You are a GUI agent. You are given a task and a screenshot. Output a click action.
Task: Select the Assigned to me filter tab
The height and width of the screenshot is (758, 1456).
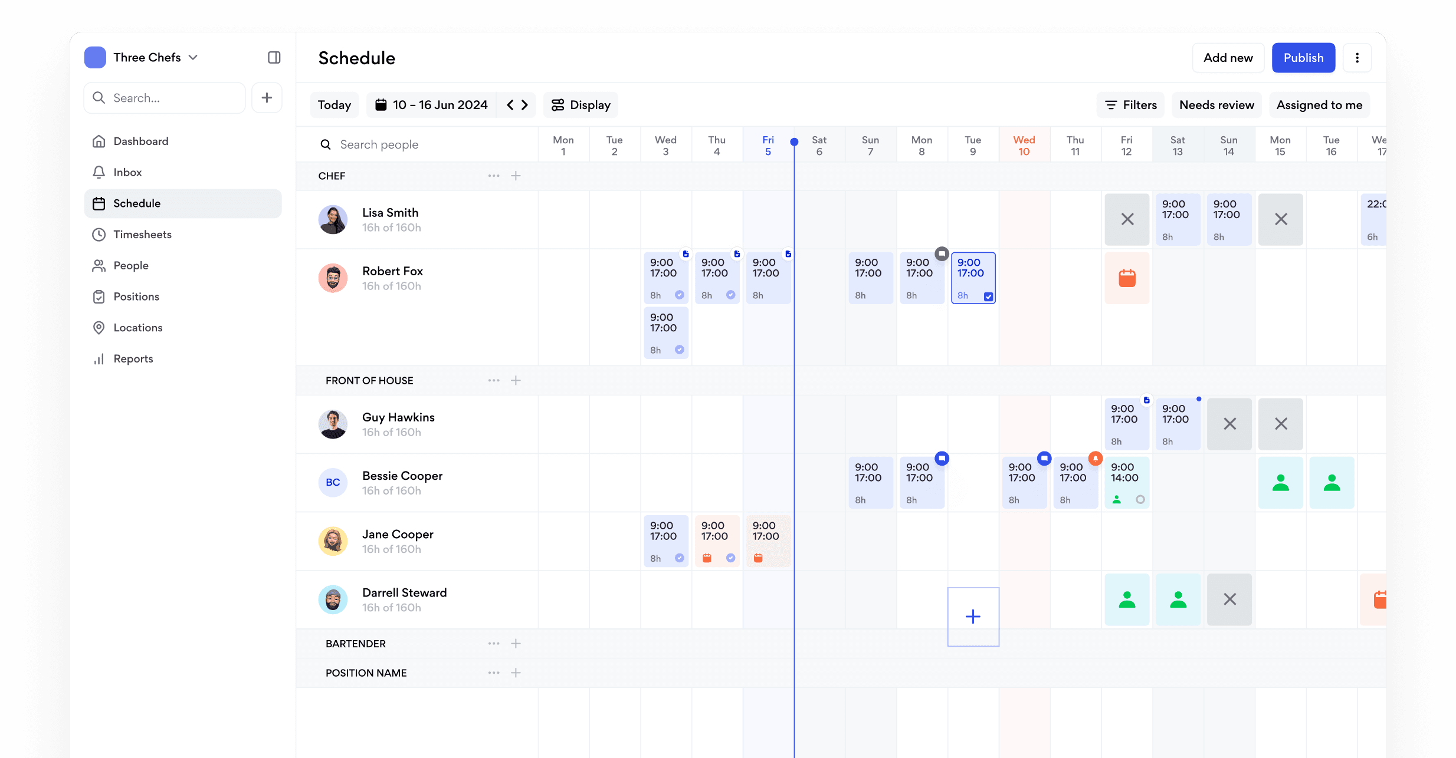(x=1319, y=104)
